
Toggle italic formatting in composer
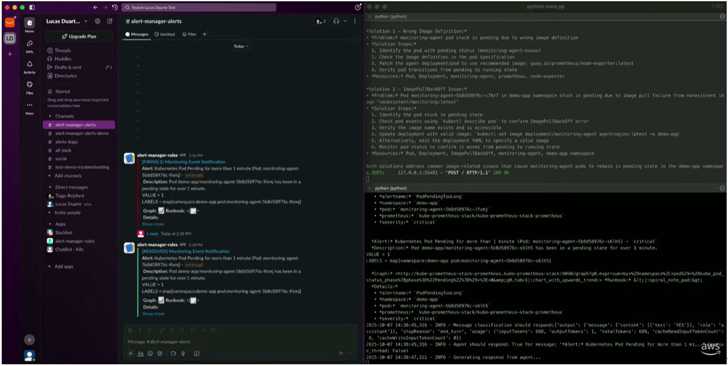(140, 330)
